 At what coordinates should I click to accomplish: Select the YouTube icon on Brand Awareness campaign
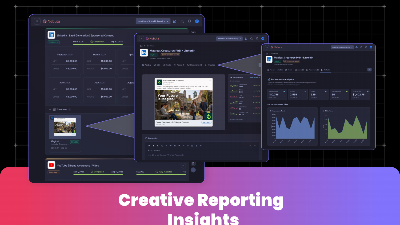coord(51,165)
